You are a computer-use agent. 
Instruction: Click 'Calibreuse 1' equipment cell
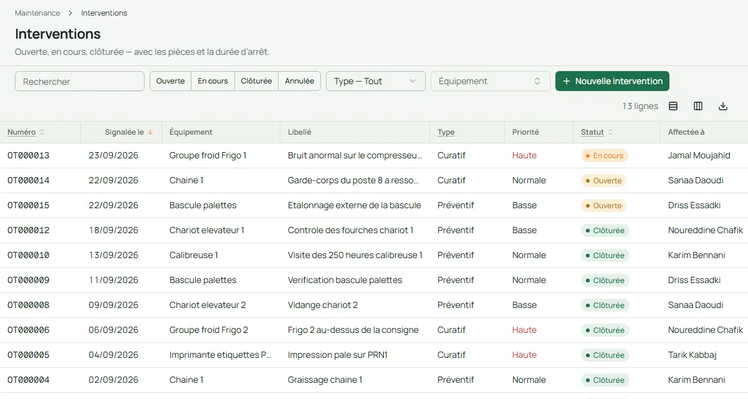pyautogui.click(x=194, y=255)
